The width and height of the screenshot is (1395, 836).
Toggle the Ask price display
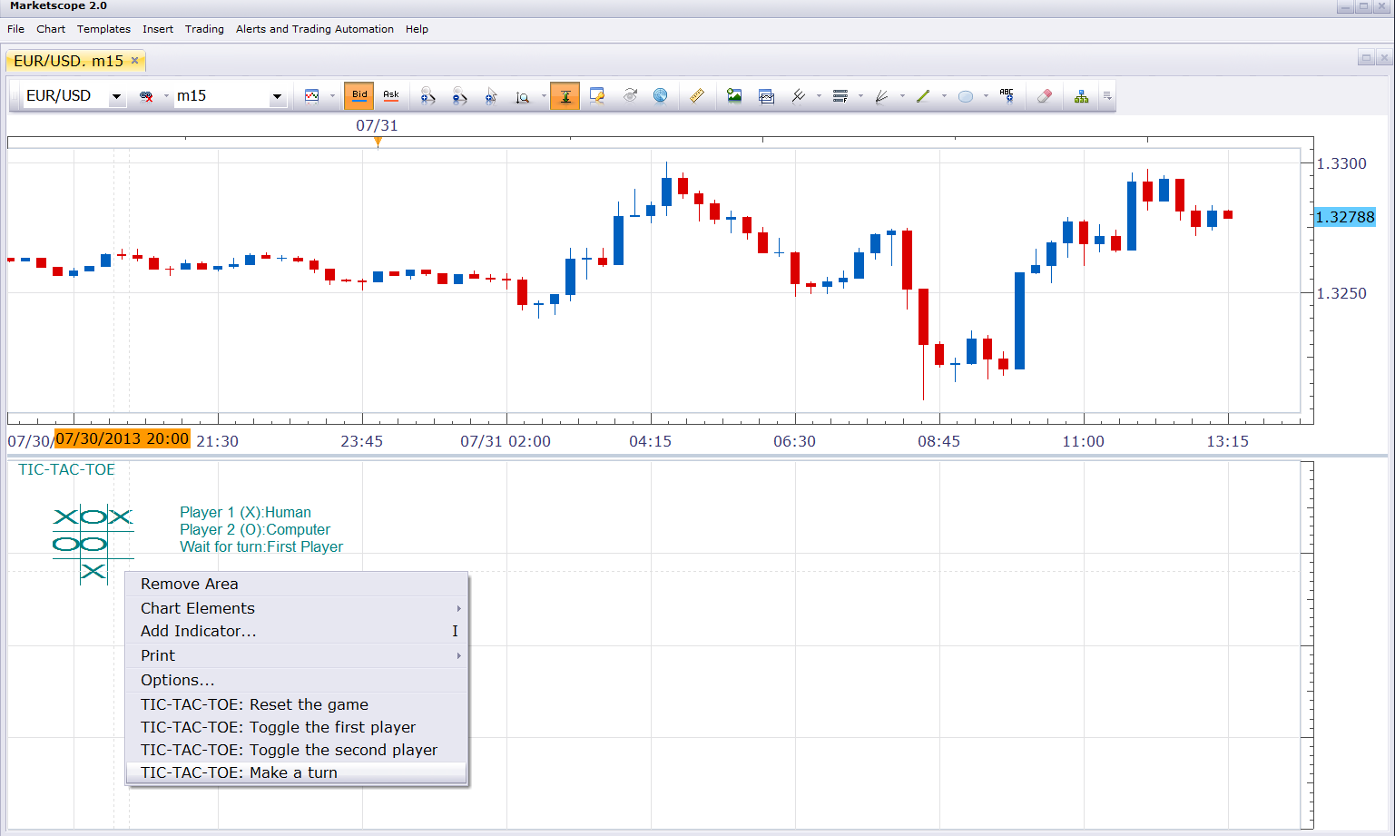point(391,95)
